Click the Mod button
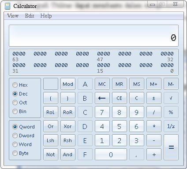 click(68, 84)
